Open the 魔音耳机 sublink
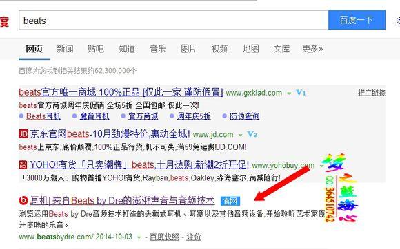The width and height of the screenshot is (400, 249). (94, 116)
